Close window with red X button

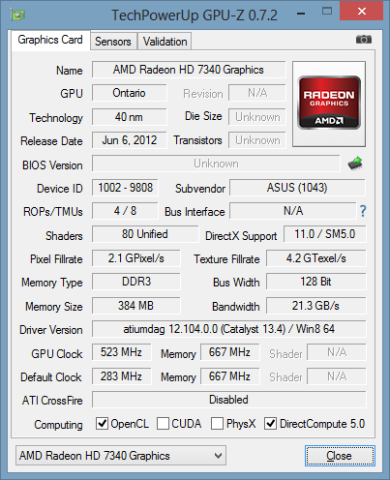point(362,12)
